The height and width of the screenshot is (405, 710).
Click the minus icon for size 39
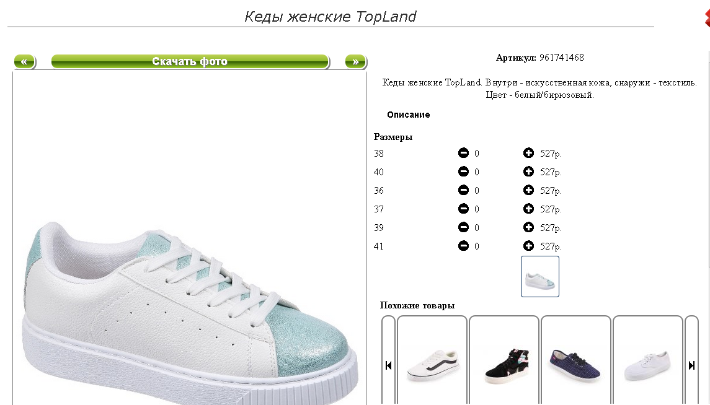click(463, 227)
